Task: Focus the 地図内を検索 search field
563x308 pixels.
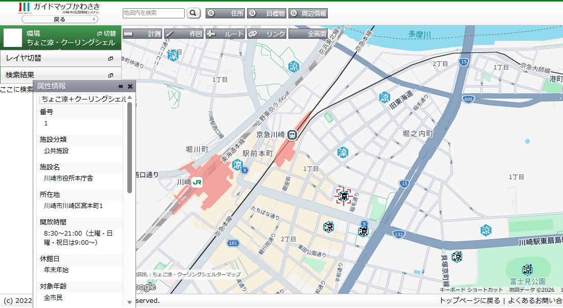Action: tap(153, 13)
